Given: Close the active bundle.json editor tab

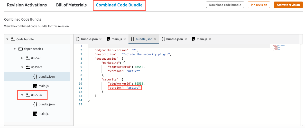Looking at the screenshot, I should 155,39.
